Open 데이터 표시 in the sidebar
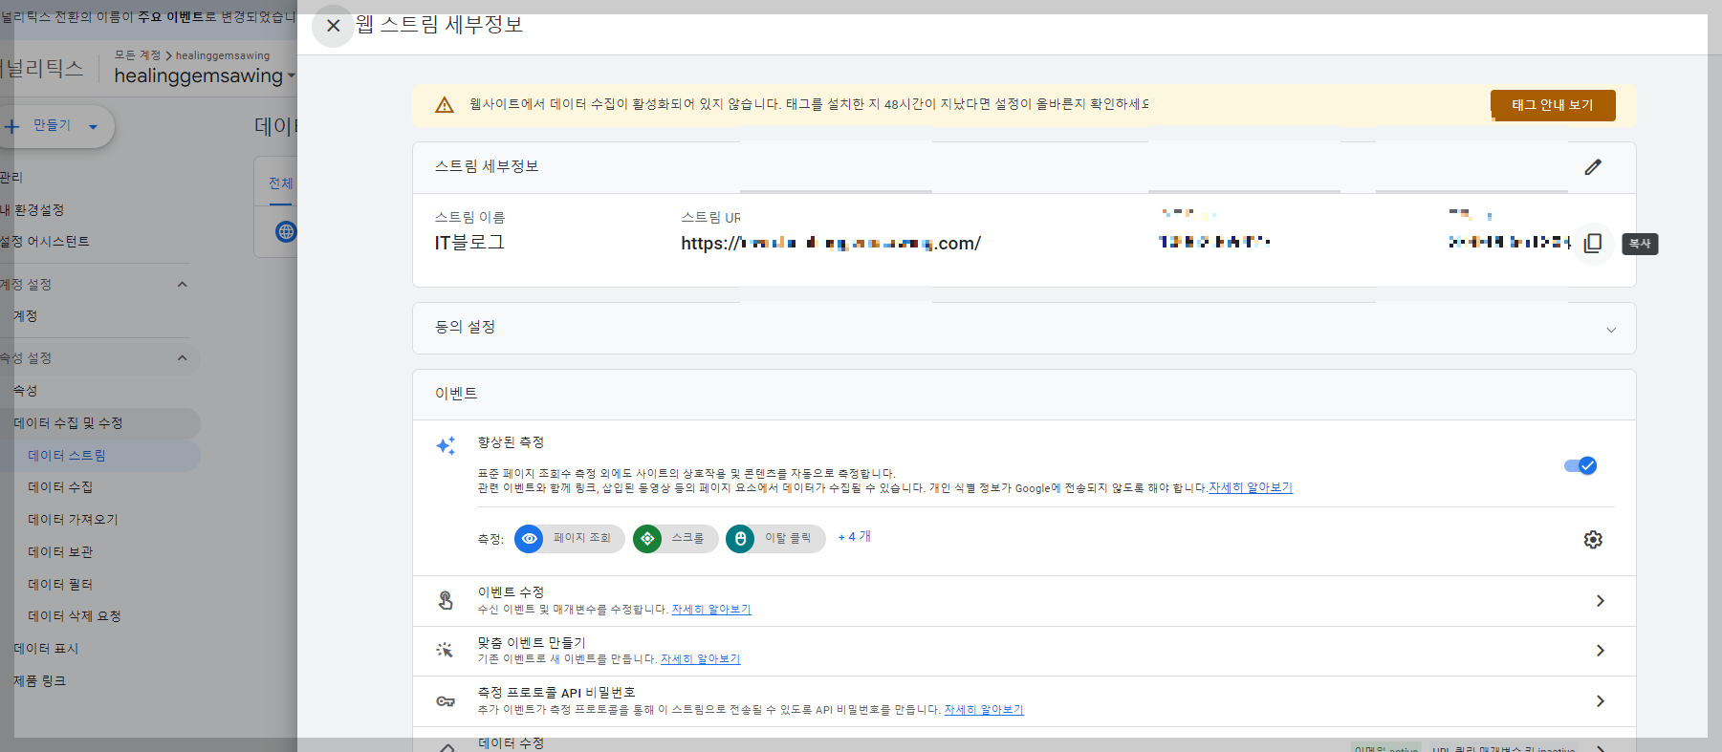The image size is (1722, 752). pos(46,649)
